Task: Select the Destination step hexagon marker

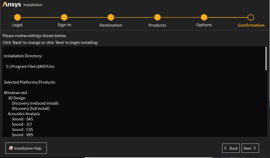Action: (111, 17)
